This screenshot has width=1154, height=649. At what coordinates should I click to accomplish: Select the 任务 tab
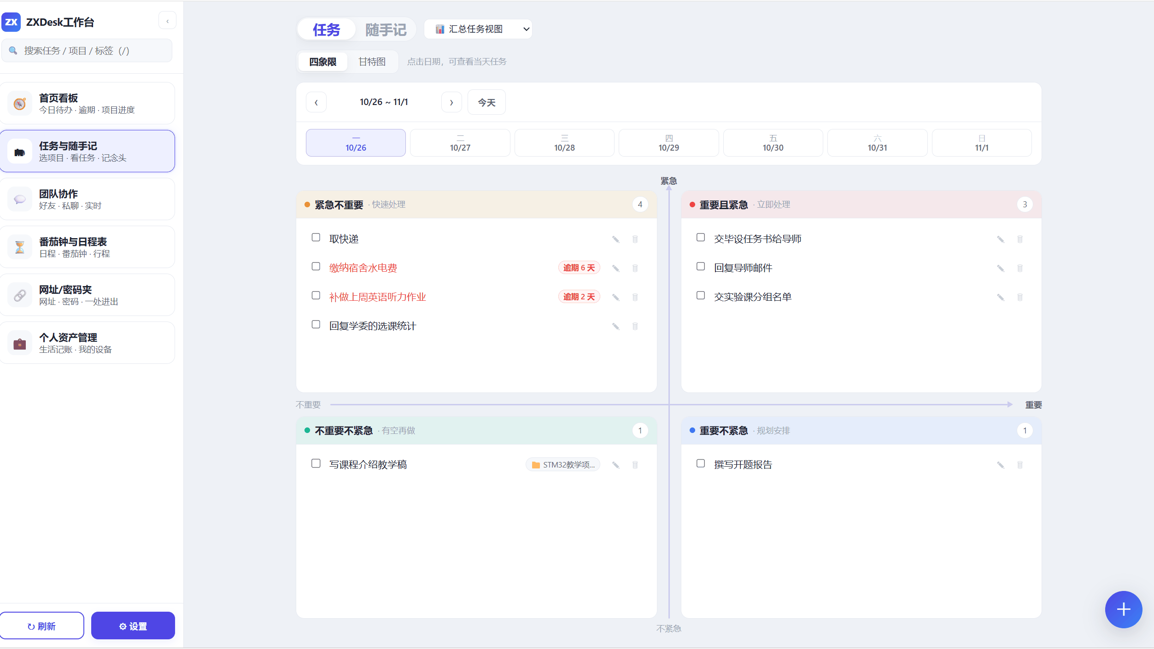click(x=326, y=29)
